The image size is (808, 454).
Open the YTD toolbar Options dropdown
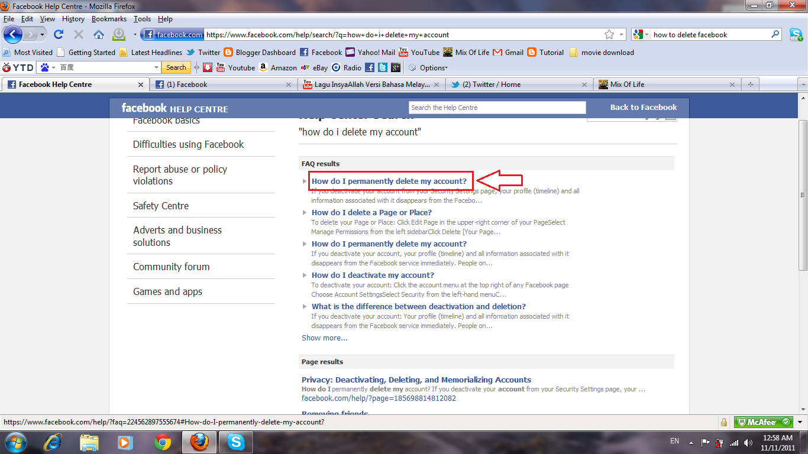(428, 67)
